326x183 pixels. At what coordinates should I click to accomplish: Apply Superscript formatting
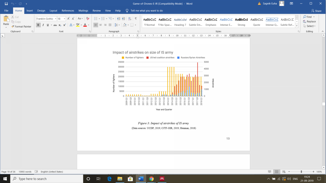click(64, 25)
